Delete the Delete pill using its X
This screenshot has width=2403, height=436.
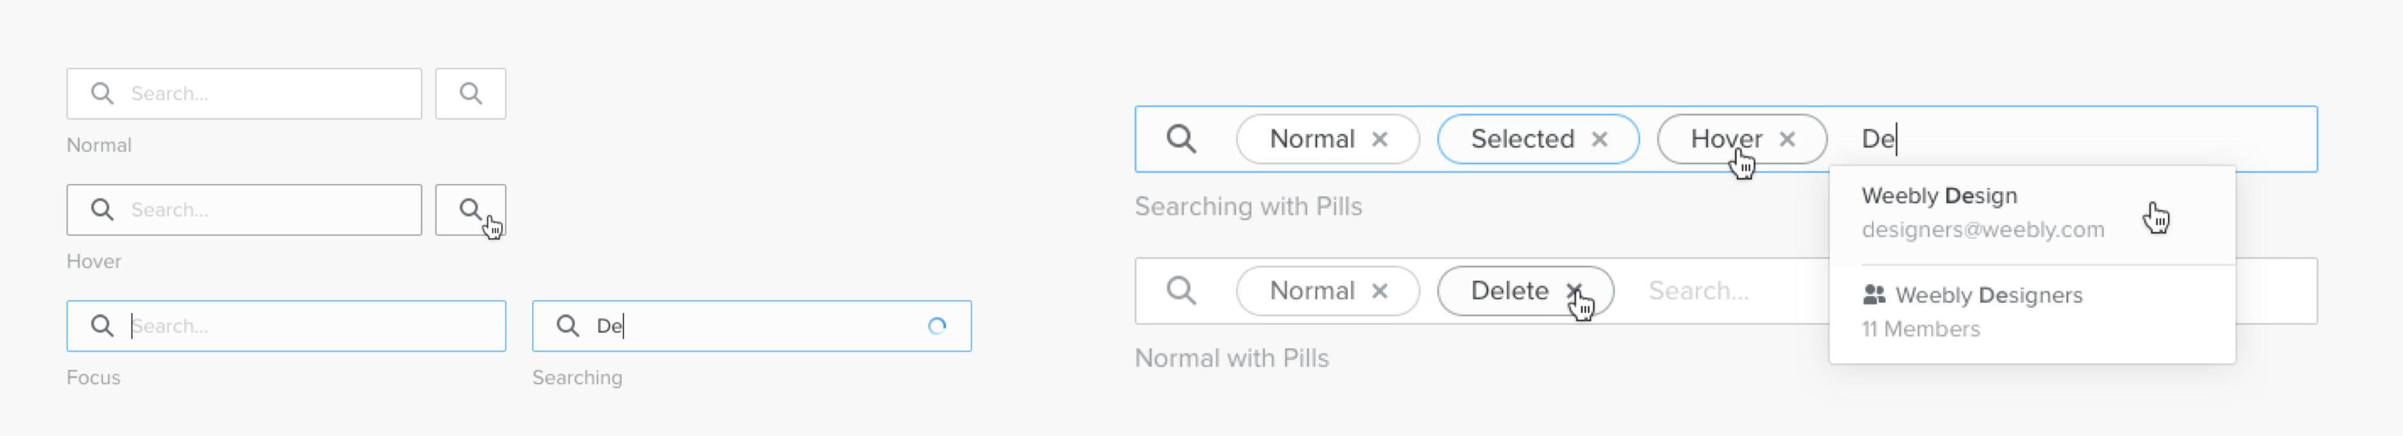click(1574, 291)
